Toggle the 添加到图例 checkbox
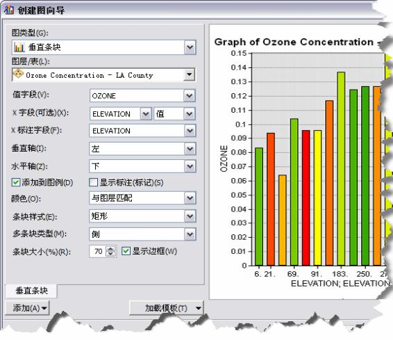Image resolution: width=393 pixels, height=340 pixels. pos(16,182)
